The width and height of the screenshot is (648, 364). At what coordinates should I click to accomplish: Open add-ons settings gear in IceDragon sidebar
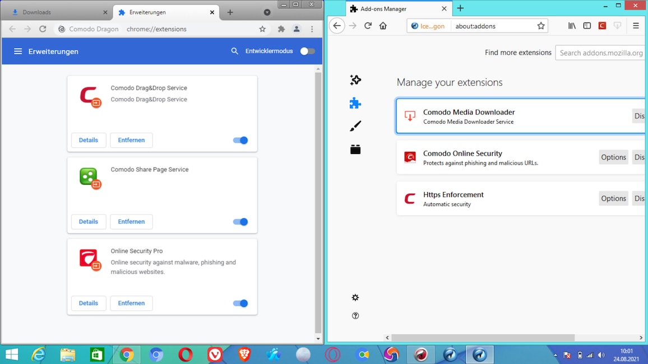355,297
